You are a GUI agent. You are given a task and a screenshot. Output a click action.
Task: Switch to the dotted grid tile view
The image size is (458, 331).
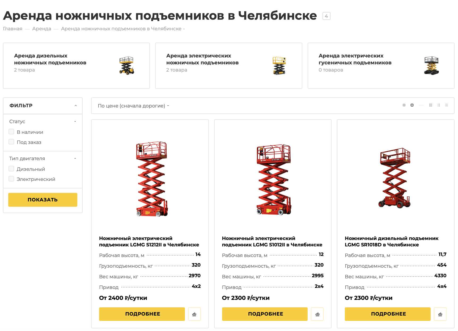point(431,105)
